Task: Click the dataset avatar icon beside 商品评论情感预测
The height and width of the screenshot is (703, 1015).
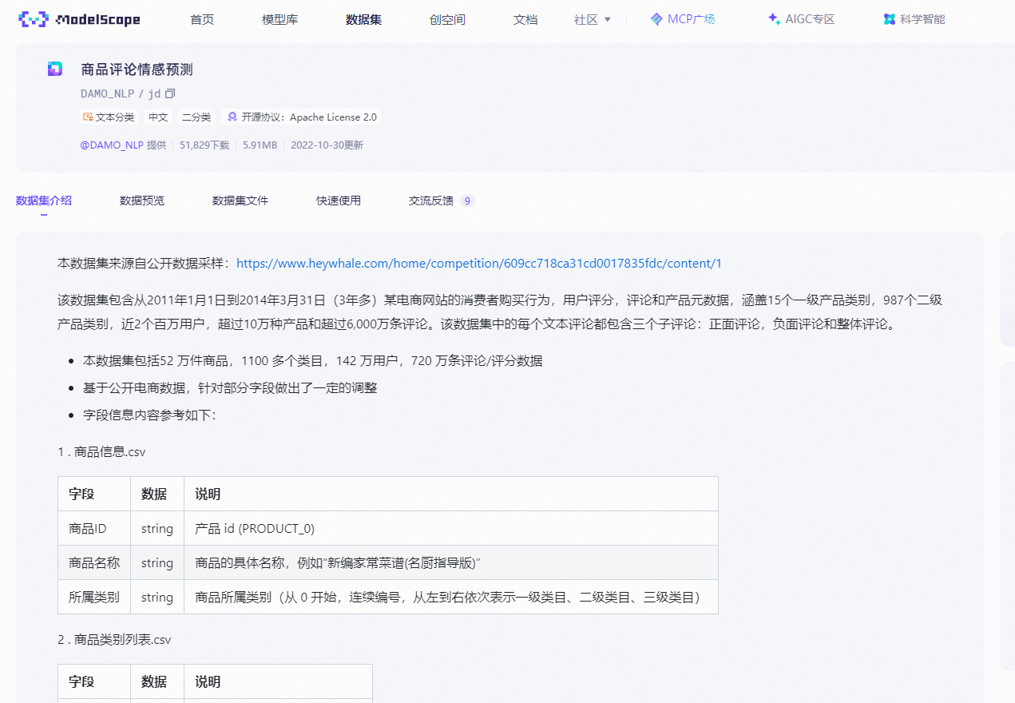Action: coord(54,69)
